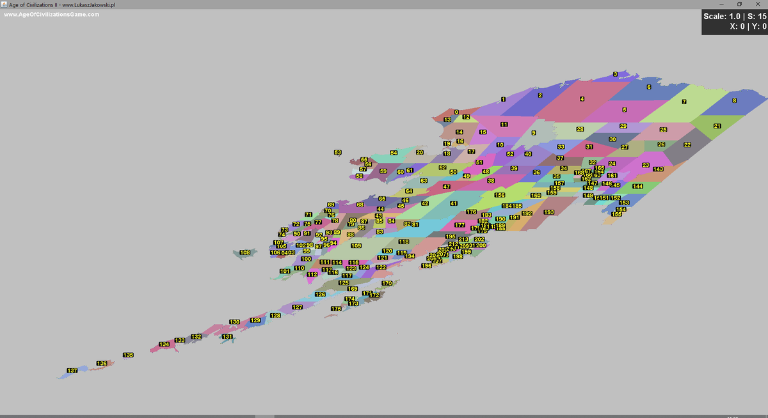Click province label 2

pyautogui.click(x=540, y=95)
